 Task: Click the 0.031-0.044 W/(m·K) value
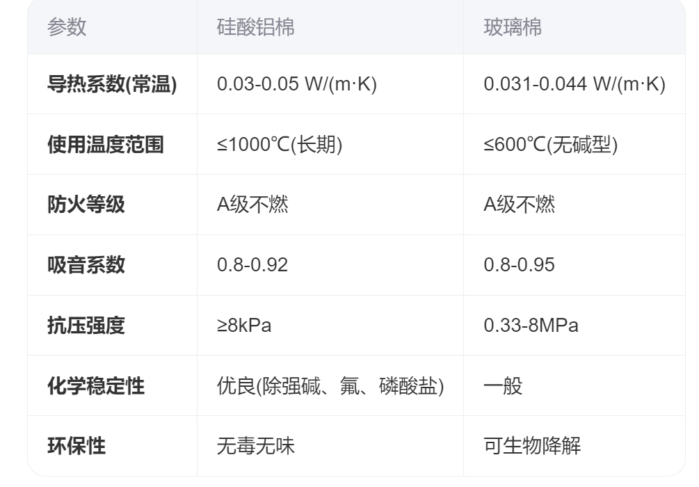[575, 84]
